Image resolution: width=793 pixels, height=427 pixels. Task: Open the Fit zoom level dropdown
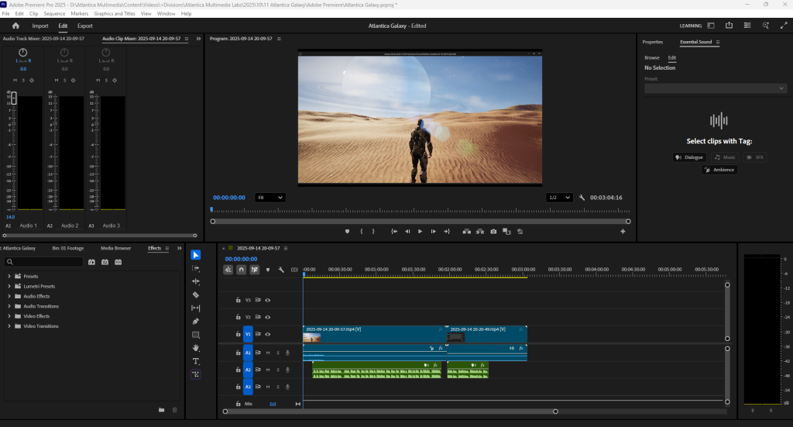(269, 198)
